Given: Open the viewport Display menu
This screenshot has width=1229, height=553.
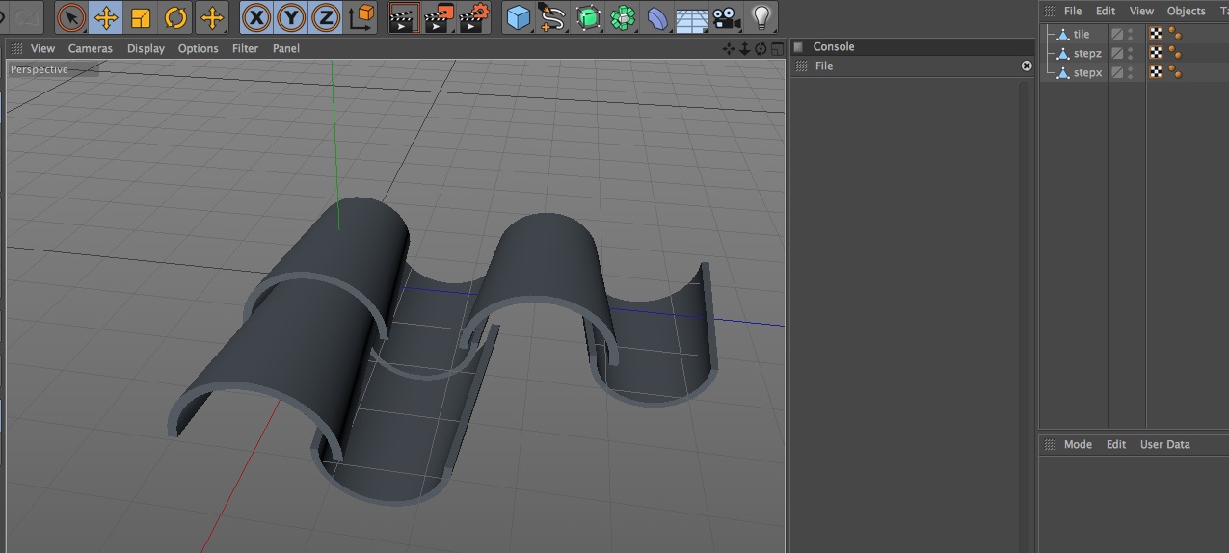Looking at the screenshot, I should 146,48.
